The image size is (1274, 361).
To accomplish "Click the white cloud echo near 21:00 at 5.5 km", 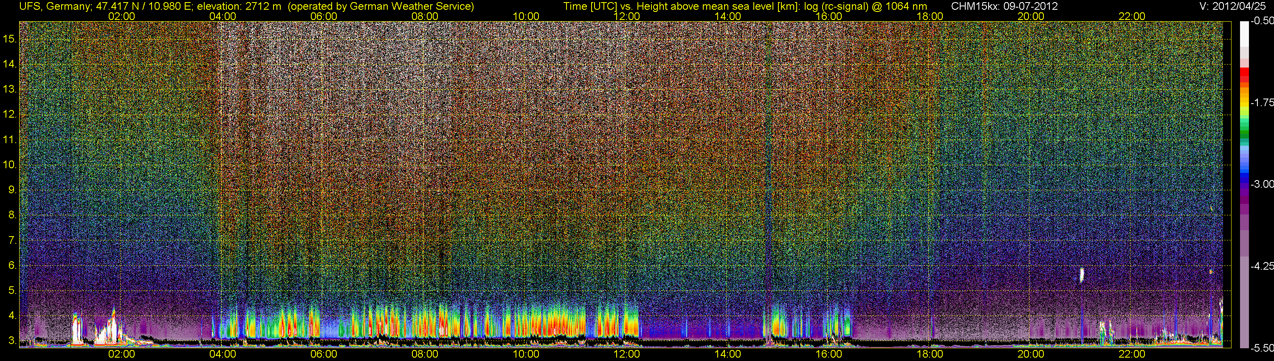I will (x=1082, y=275).
